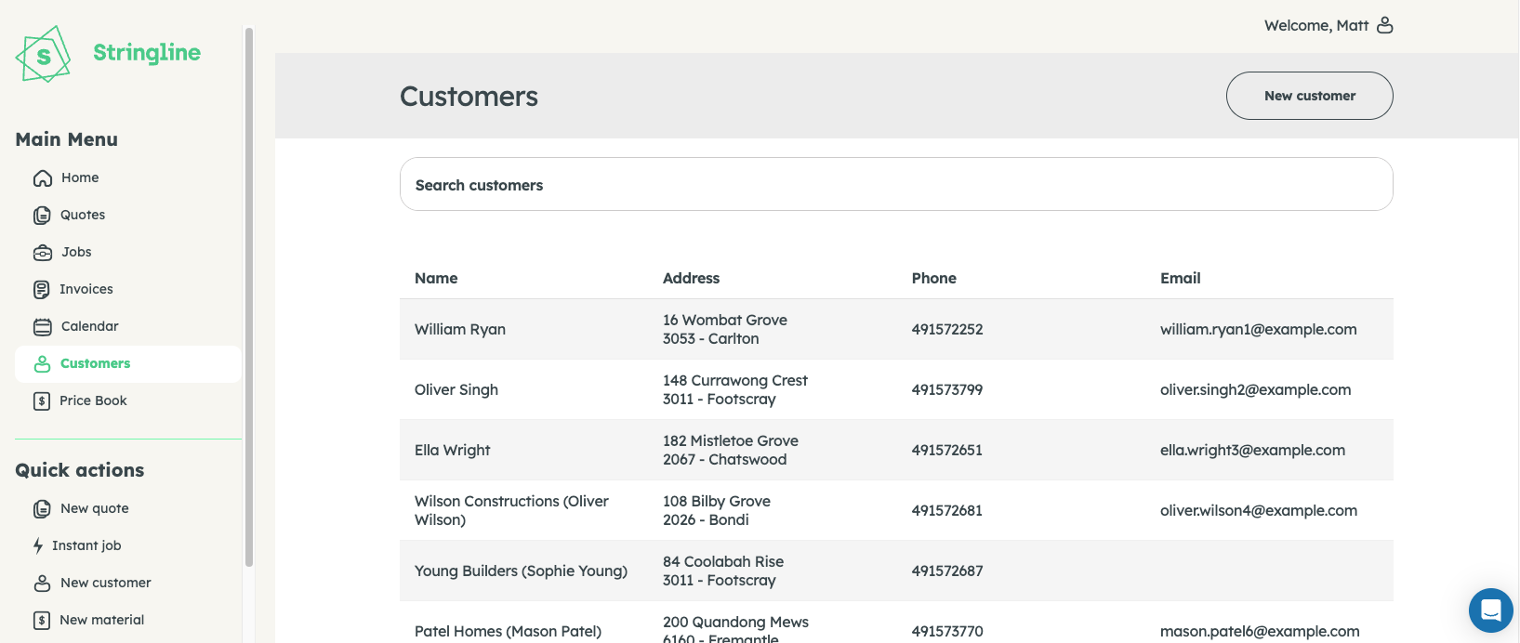Image resolution: width=1520 pixels, height=643 pixels.
Task: Click the New quote icon under Quick actions
Action: (x=42, y=509)
